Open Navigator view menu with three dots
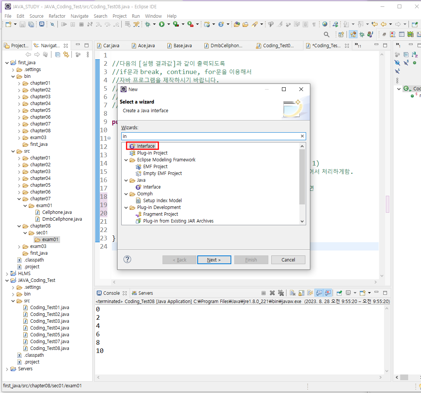 pyautogui.click(x=88, y=55)
